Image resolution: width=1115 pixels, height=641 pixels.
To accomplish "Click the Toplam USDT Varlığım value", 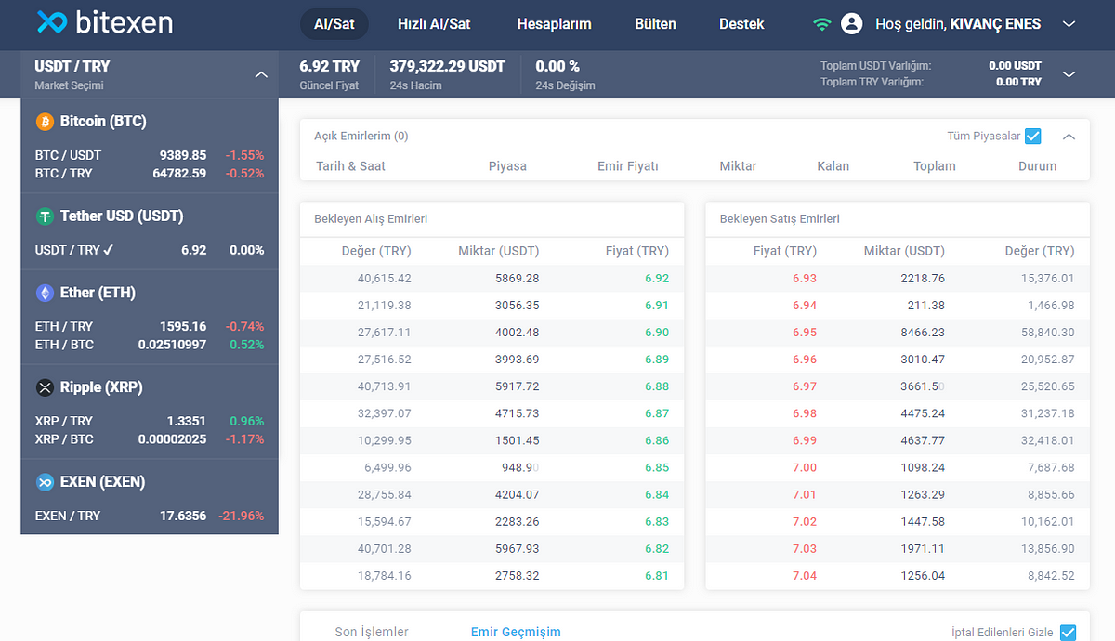I will tap(1015, 66).
